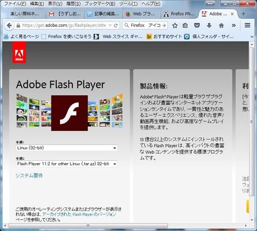Image resolution: width=257 pixels, height=231 pixels.
Task: Switch to the 記事の編集... tab
Action: [103, 14]
